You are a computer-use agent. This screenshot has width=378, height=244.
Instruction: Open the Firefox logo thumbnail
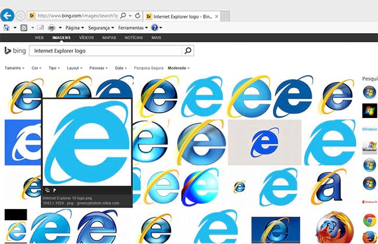pyautogui.click(x=334, y=227)
